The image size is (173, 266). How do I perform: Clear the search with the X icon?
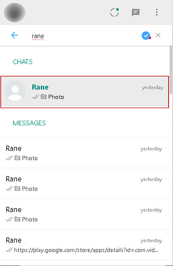(158, 35)
